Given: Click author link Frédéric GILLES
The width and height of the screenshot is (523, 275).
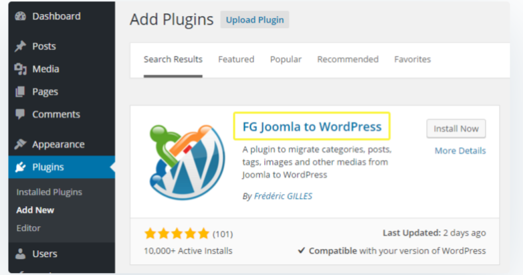Looking at the screenshot, I should [283, 196].
